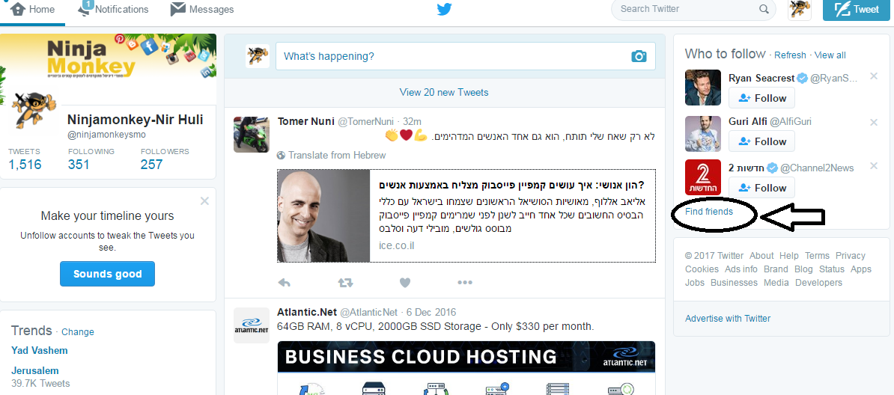Click the camera icon in compose box

(x=639, y=56)
